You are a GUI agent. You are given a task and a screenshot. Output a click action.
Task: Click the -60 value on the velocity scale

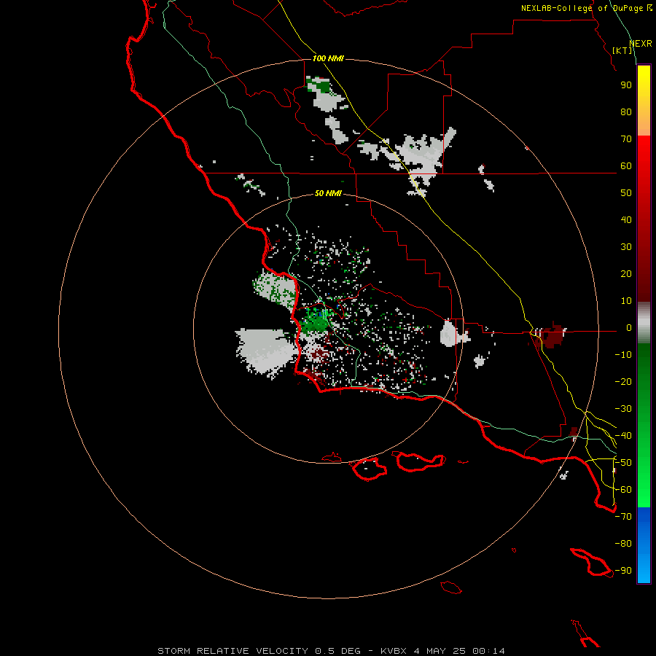click(x=623, y=490)
